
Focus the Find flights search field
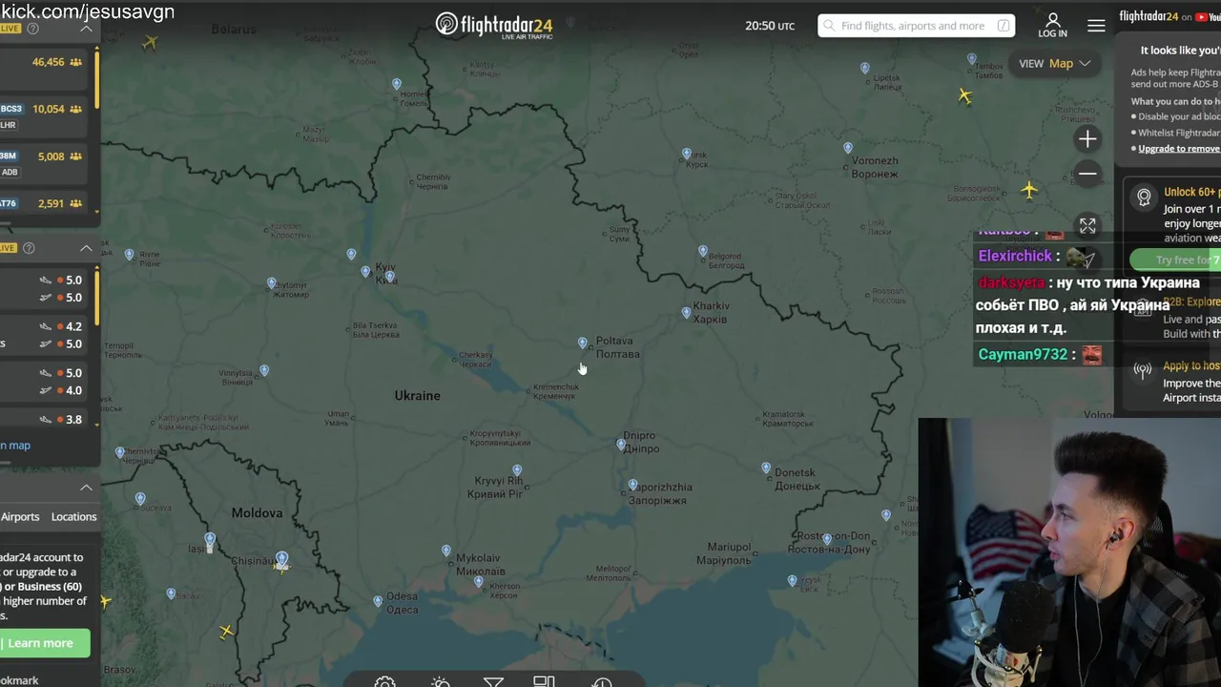pos(916,26)
